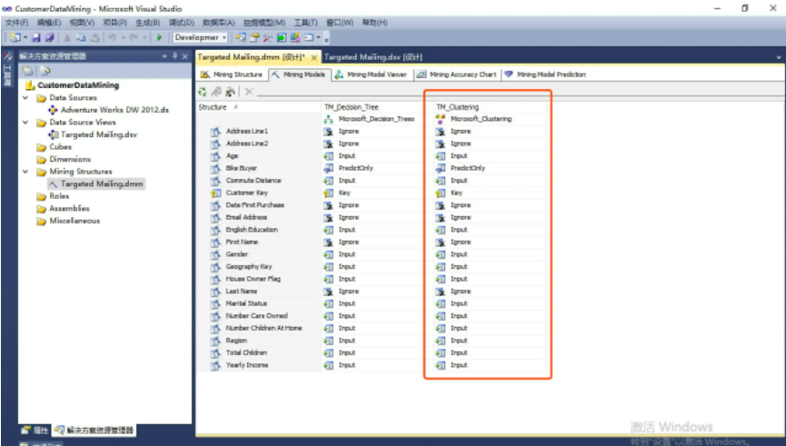The width and height of the screenshot is (786, 446).
Task: Click the Microsoft_Decision_Trees algorithm icon
Action: (328, 119)
